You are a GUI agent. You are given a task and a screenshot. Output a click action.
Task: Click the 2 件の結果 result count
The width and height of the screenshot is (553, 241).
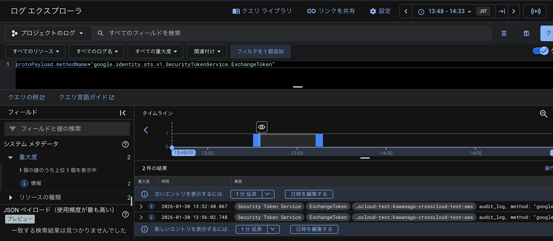point(155,168)
